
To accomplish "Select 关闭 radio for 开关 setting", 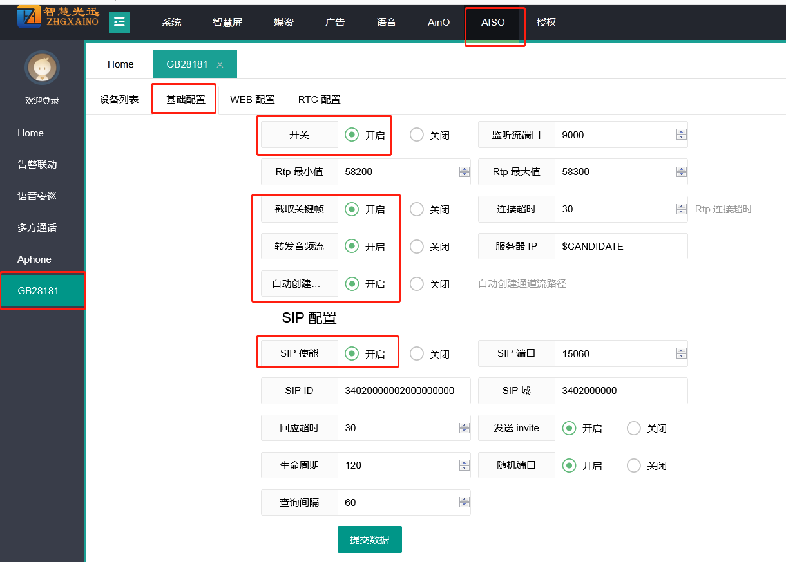I will 417,135.
